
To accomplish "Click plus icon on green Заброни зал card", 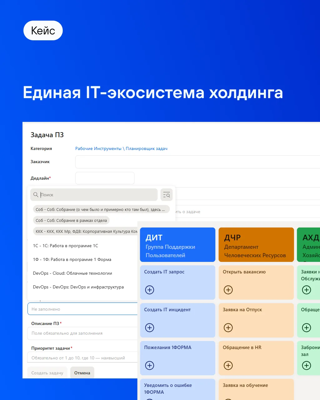I will (307, 365).
